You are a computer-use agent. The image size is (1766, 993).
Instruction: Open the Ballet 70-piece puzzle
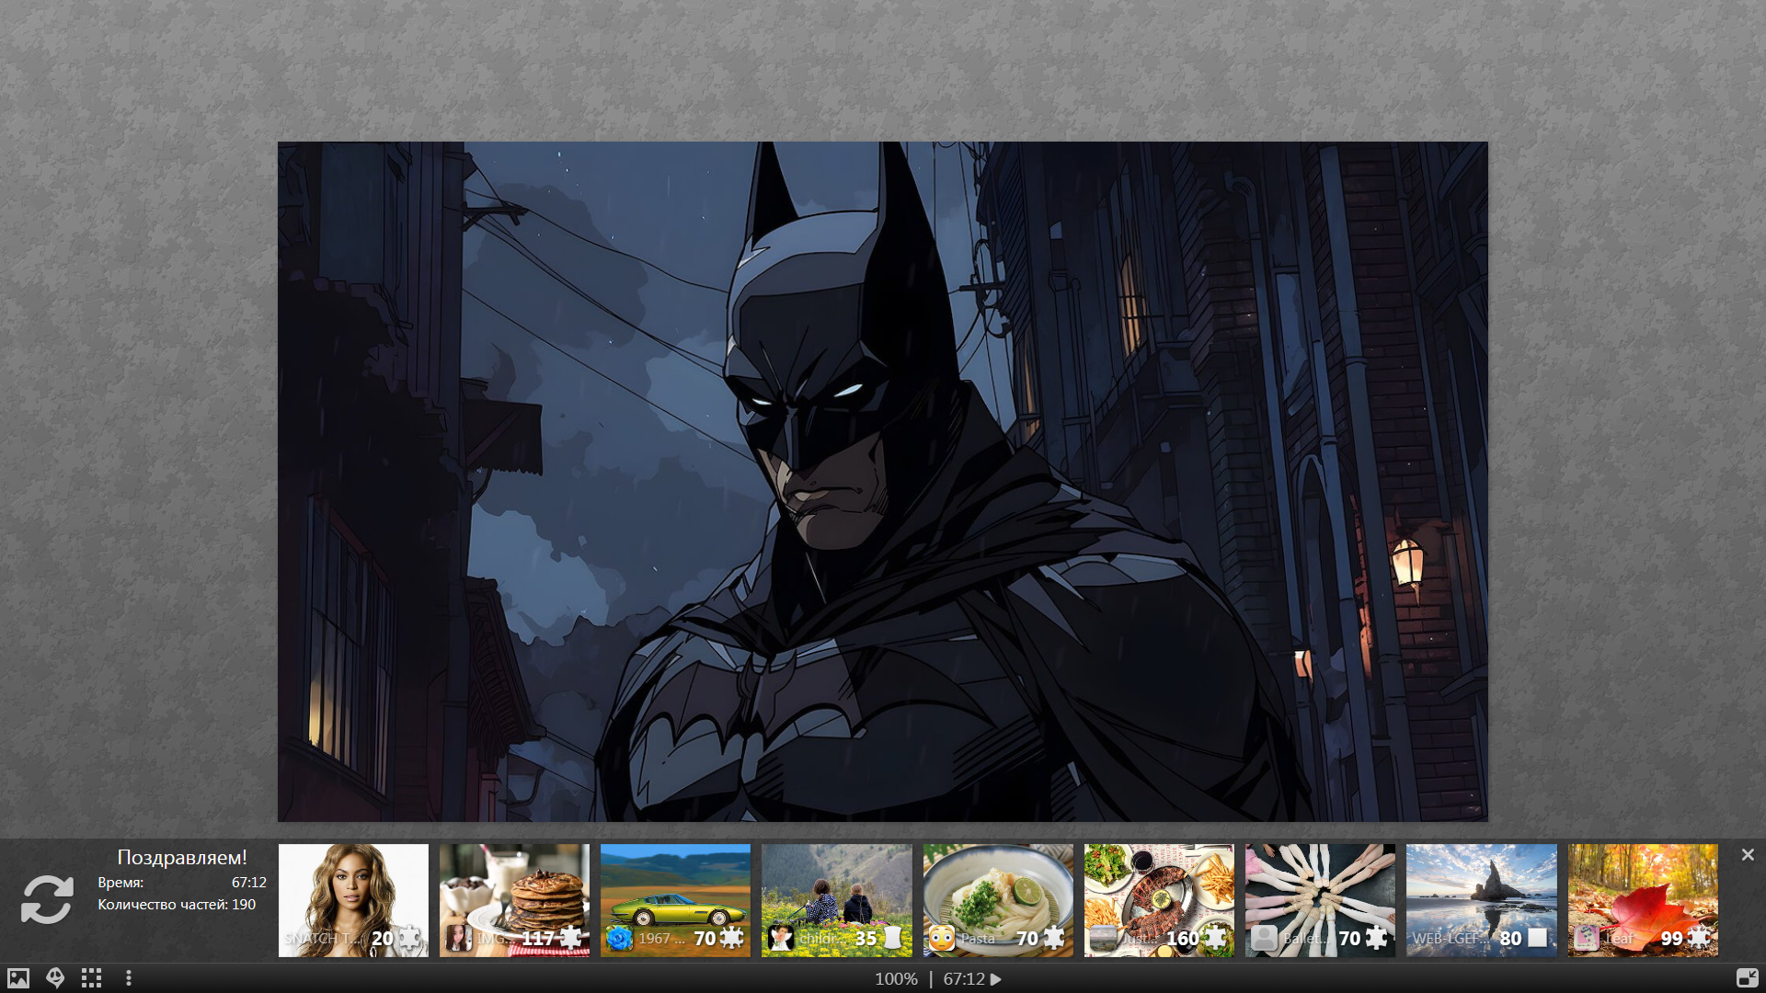pos(1320,892)
